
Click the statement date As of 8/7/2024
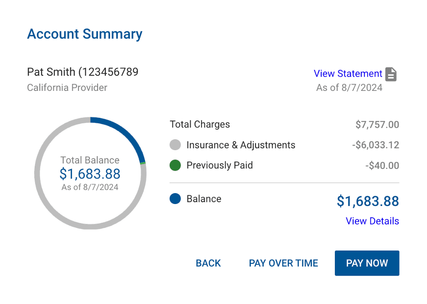[349, 87]
